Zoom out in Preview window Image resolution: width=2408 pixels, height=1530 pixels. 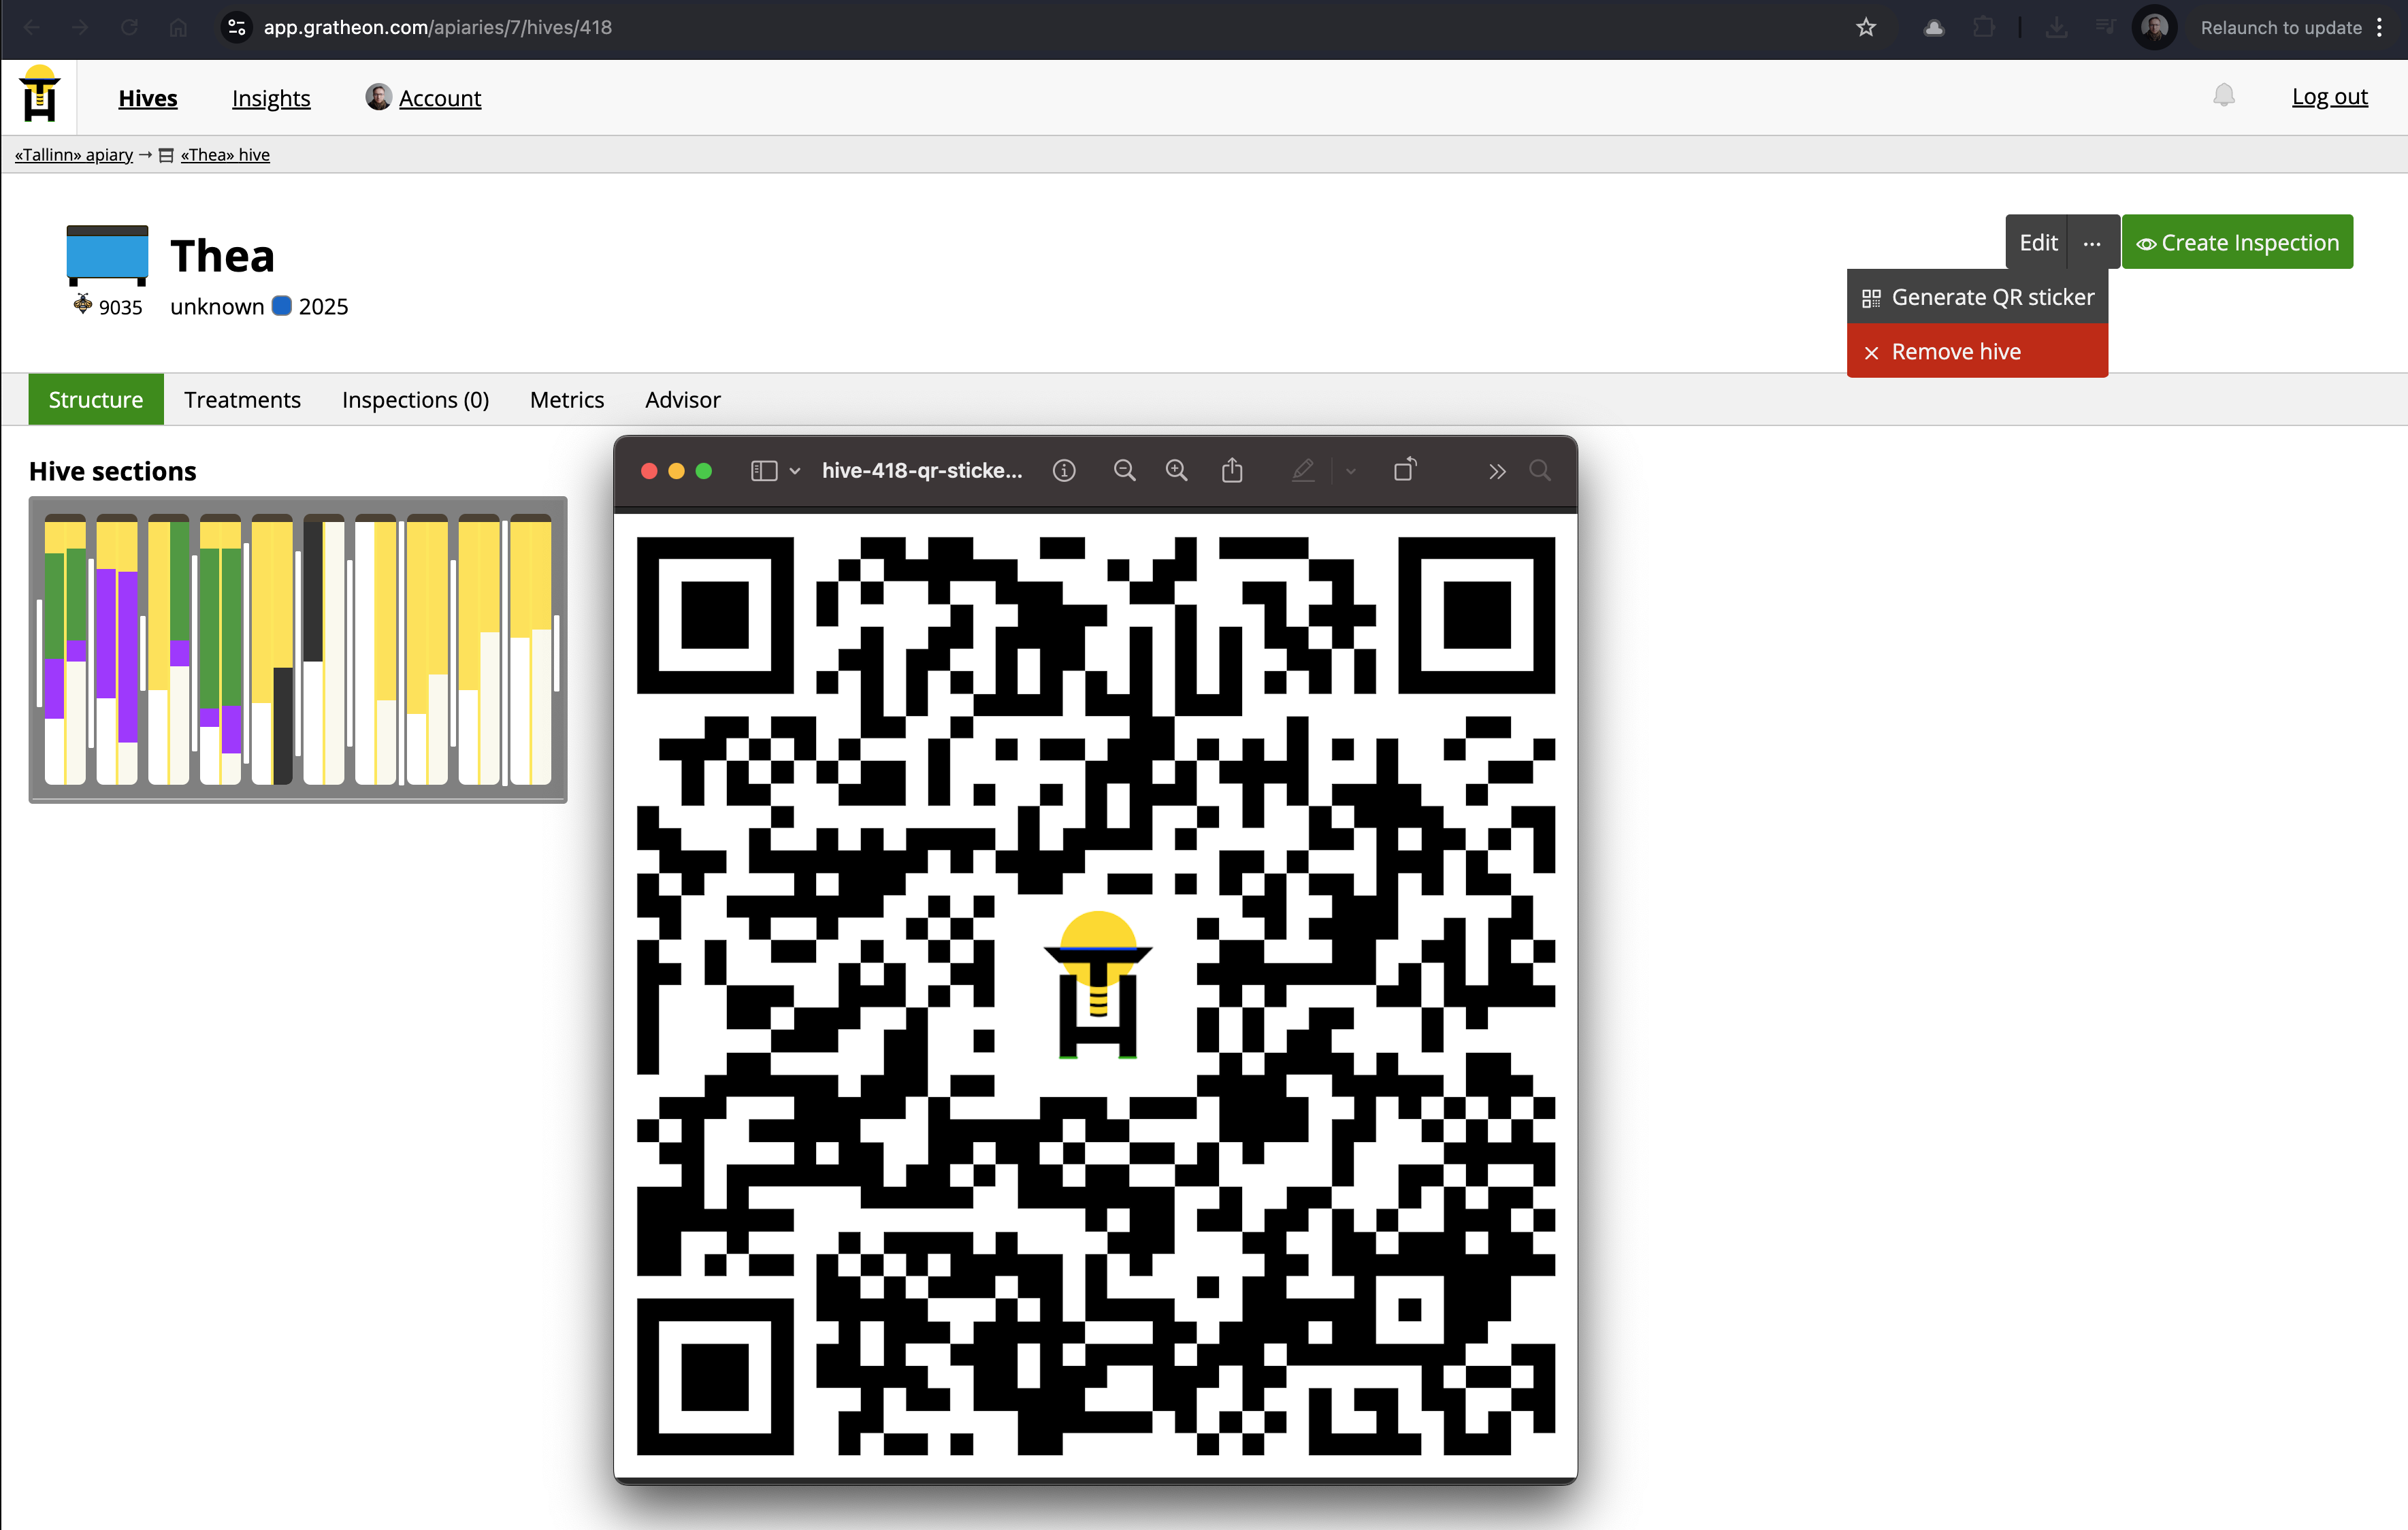[x=1124, y=471]
